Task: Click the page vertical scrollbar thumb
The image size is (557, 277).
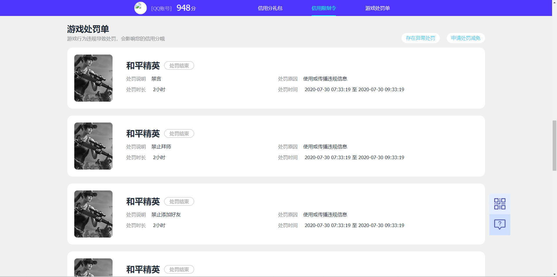Action: (554, 145)
